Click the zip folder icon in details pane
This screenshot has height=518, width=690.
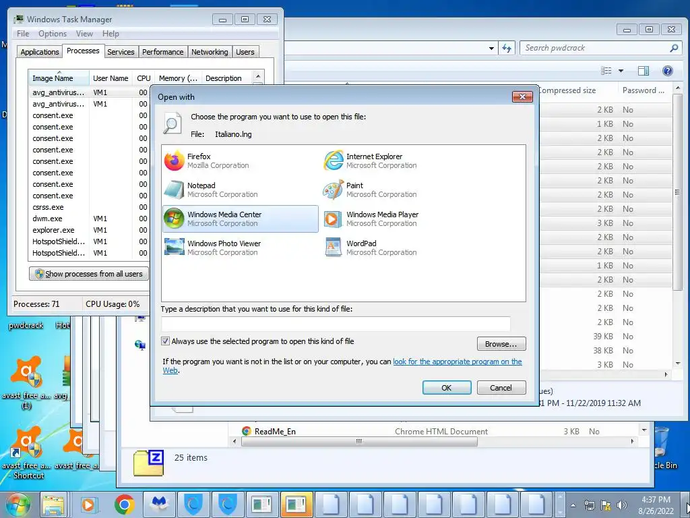149,463
